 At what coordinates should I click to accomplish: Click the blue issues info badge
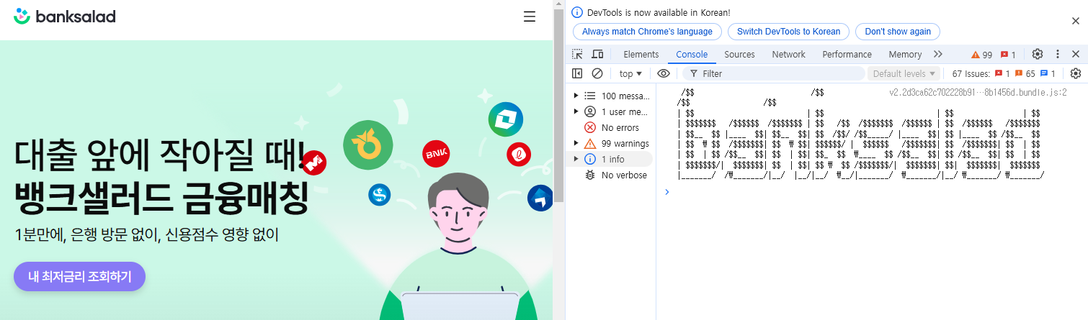[1048, 73]
